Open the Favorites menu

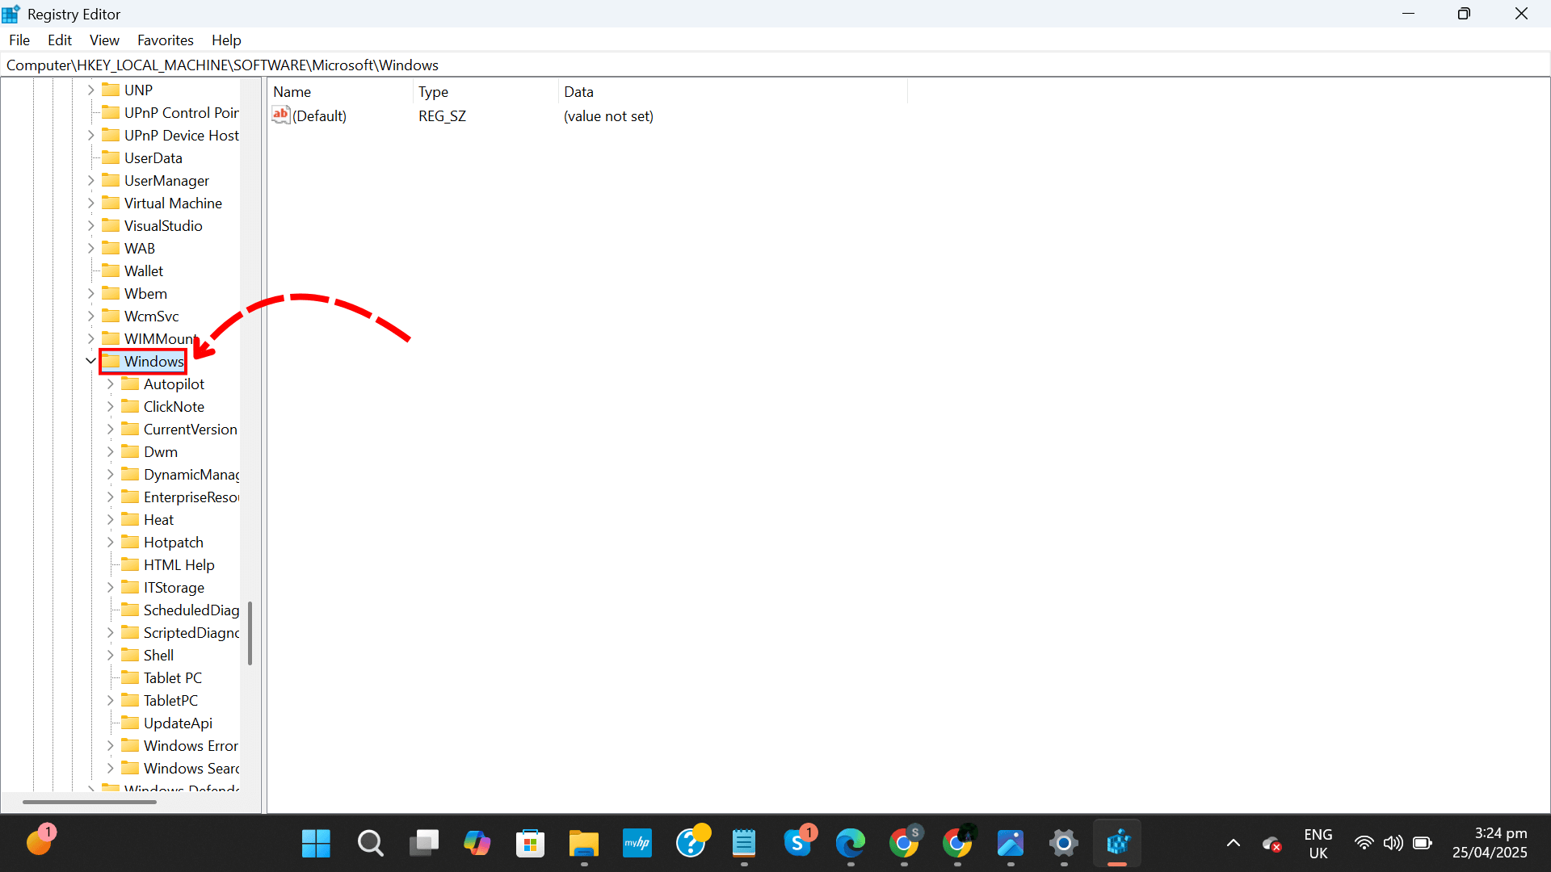click(165, 40)
